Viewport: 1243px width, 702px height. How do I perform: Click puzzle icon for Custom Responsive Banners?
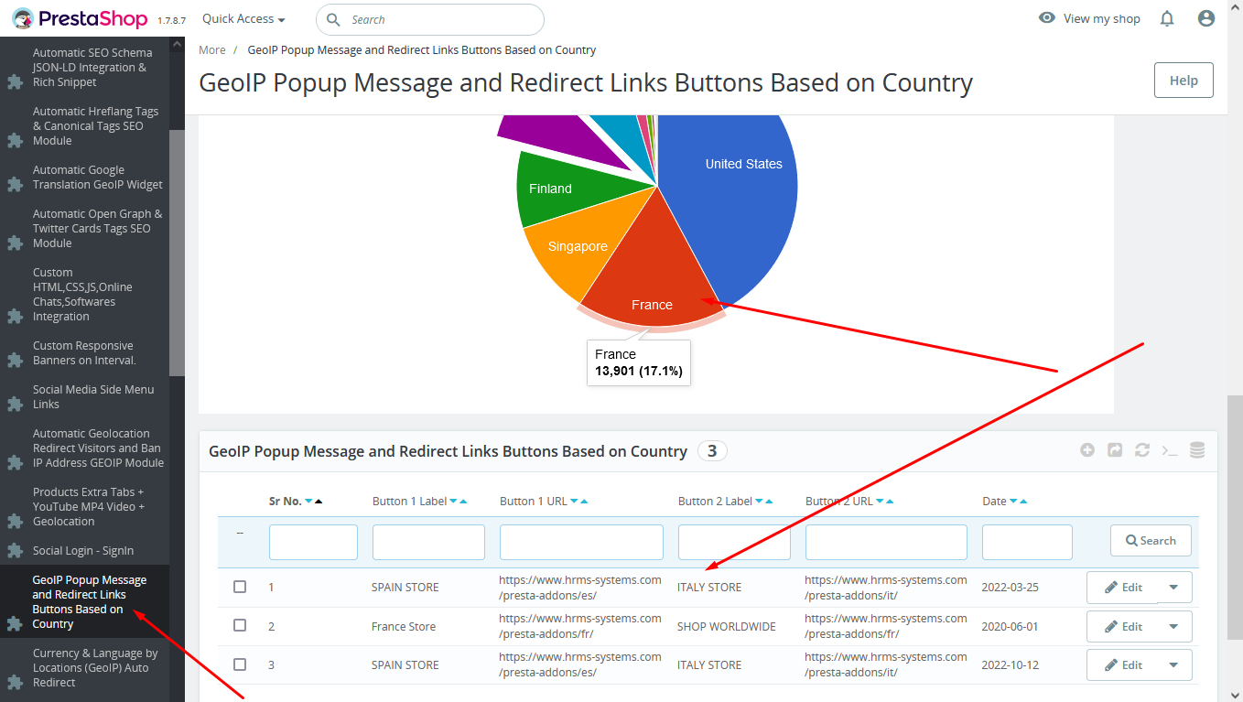tap(15, 360)
